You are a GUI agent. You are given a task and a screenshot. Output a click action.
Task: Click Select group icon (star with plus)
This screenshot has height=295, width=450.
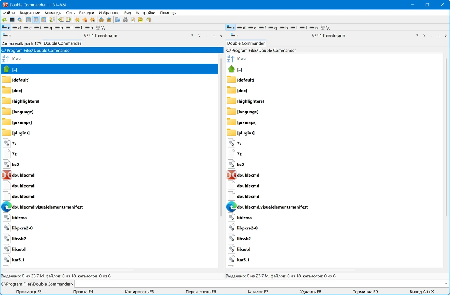pyautogui.click(x=77, y=20)
